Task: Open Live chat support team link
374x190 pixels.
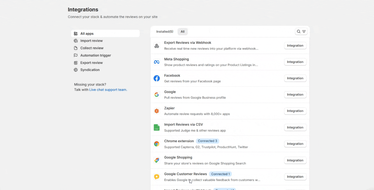Action: (x=108, y=90)
